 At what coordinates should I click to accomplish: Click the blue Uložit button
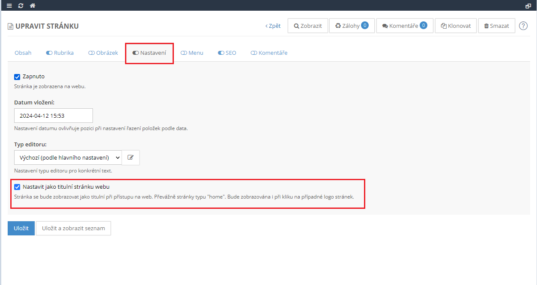coord(21,228)
